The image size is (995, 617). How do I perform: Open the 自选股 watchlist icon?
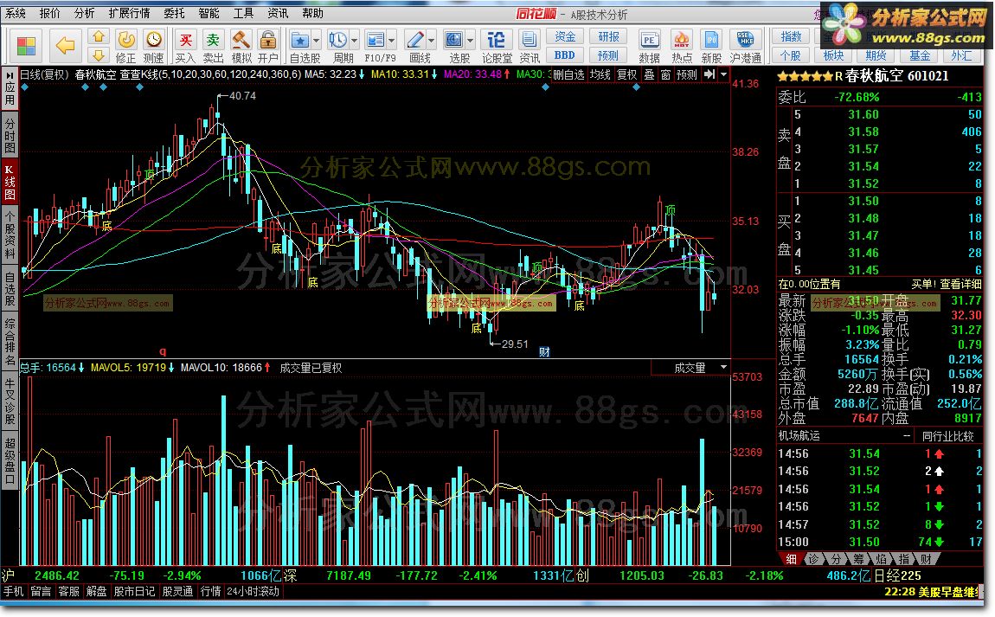point(299,41)
